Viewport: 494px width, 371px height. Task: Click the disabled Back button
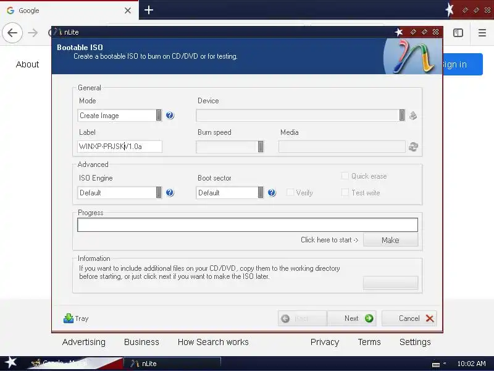point(302,318)
